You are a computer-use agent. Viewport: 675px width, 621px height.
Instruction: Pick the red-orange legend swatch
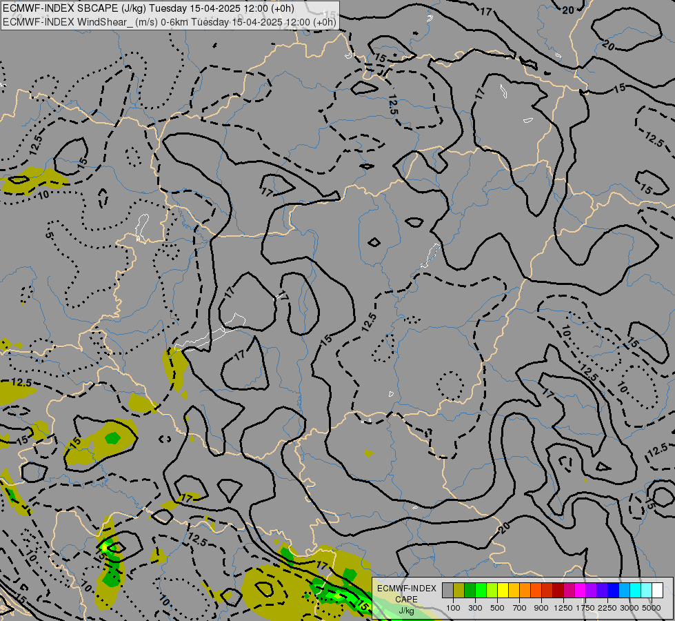coord(536,590)
